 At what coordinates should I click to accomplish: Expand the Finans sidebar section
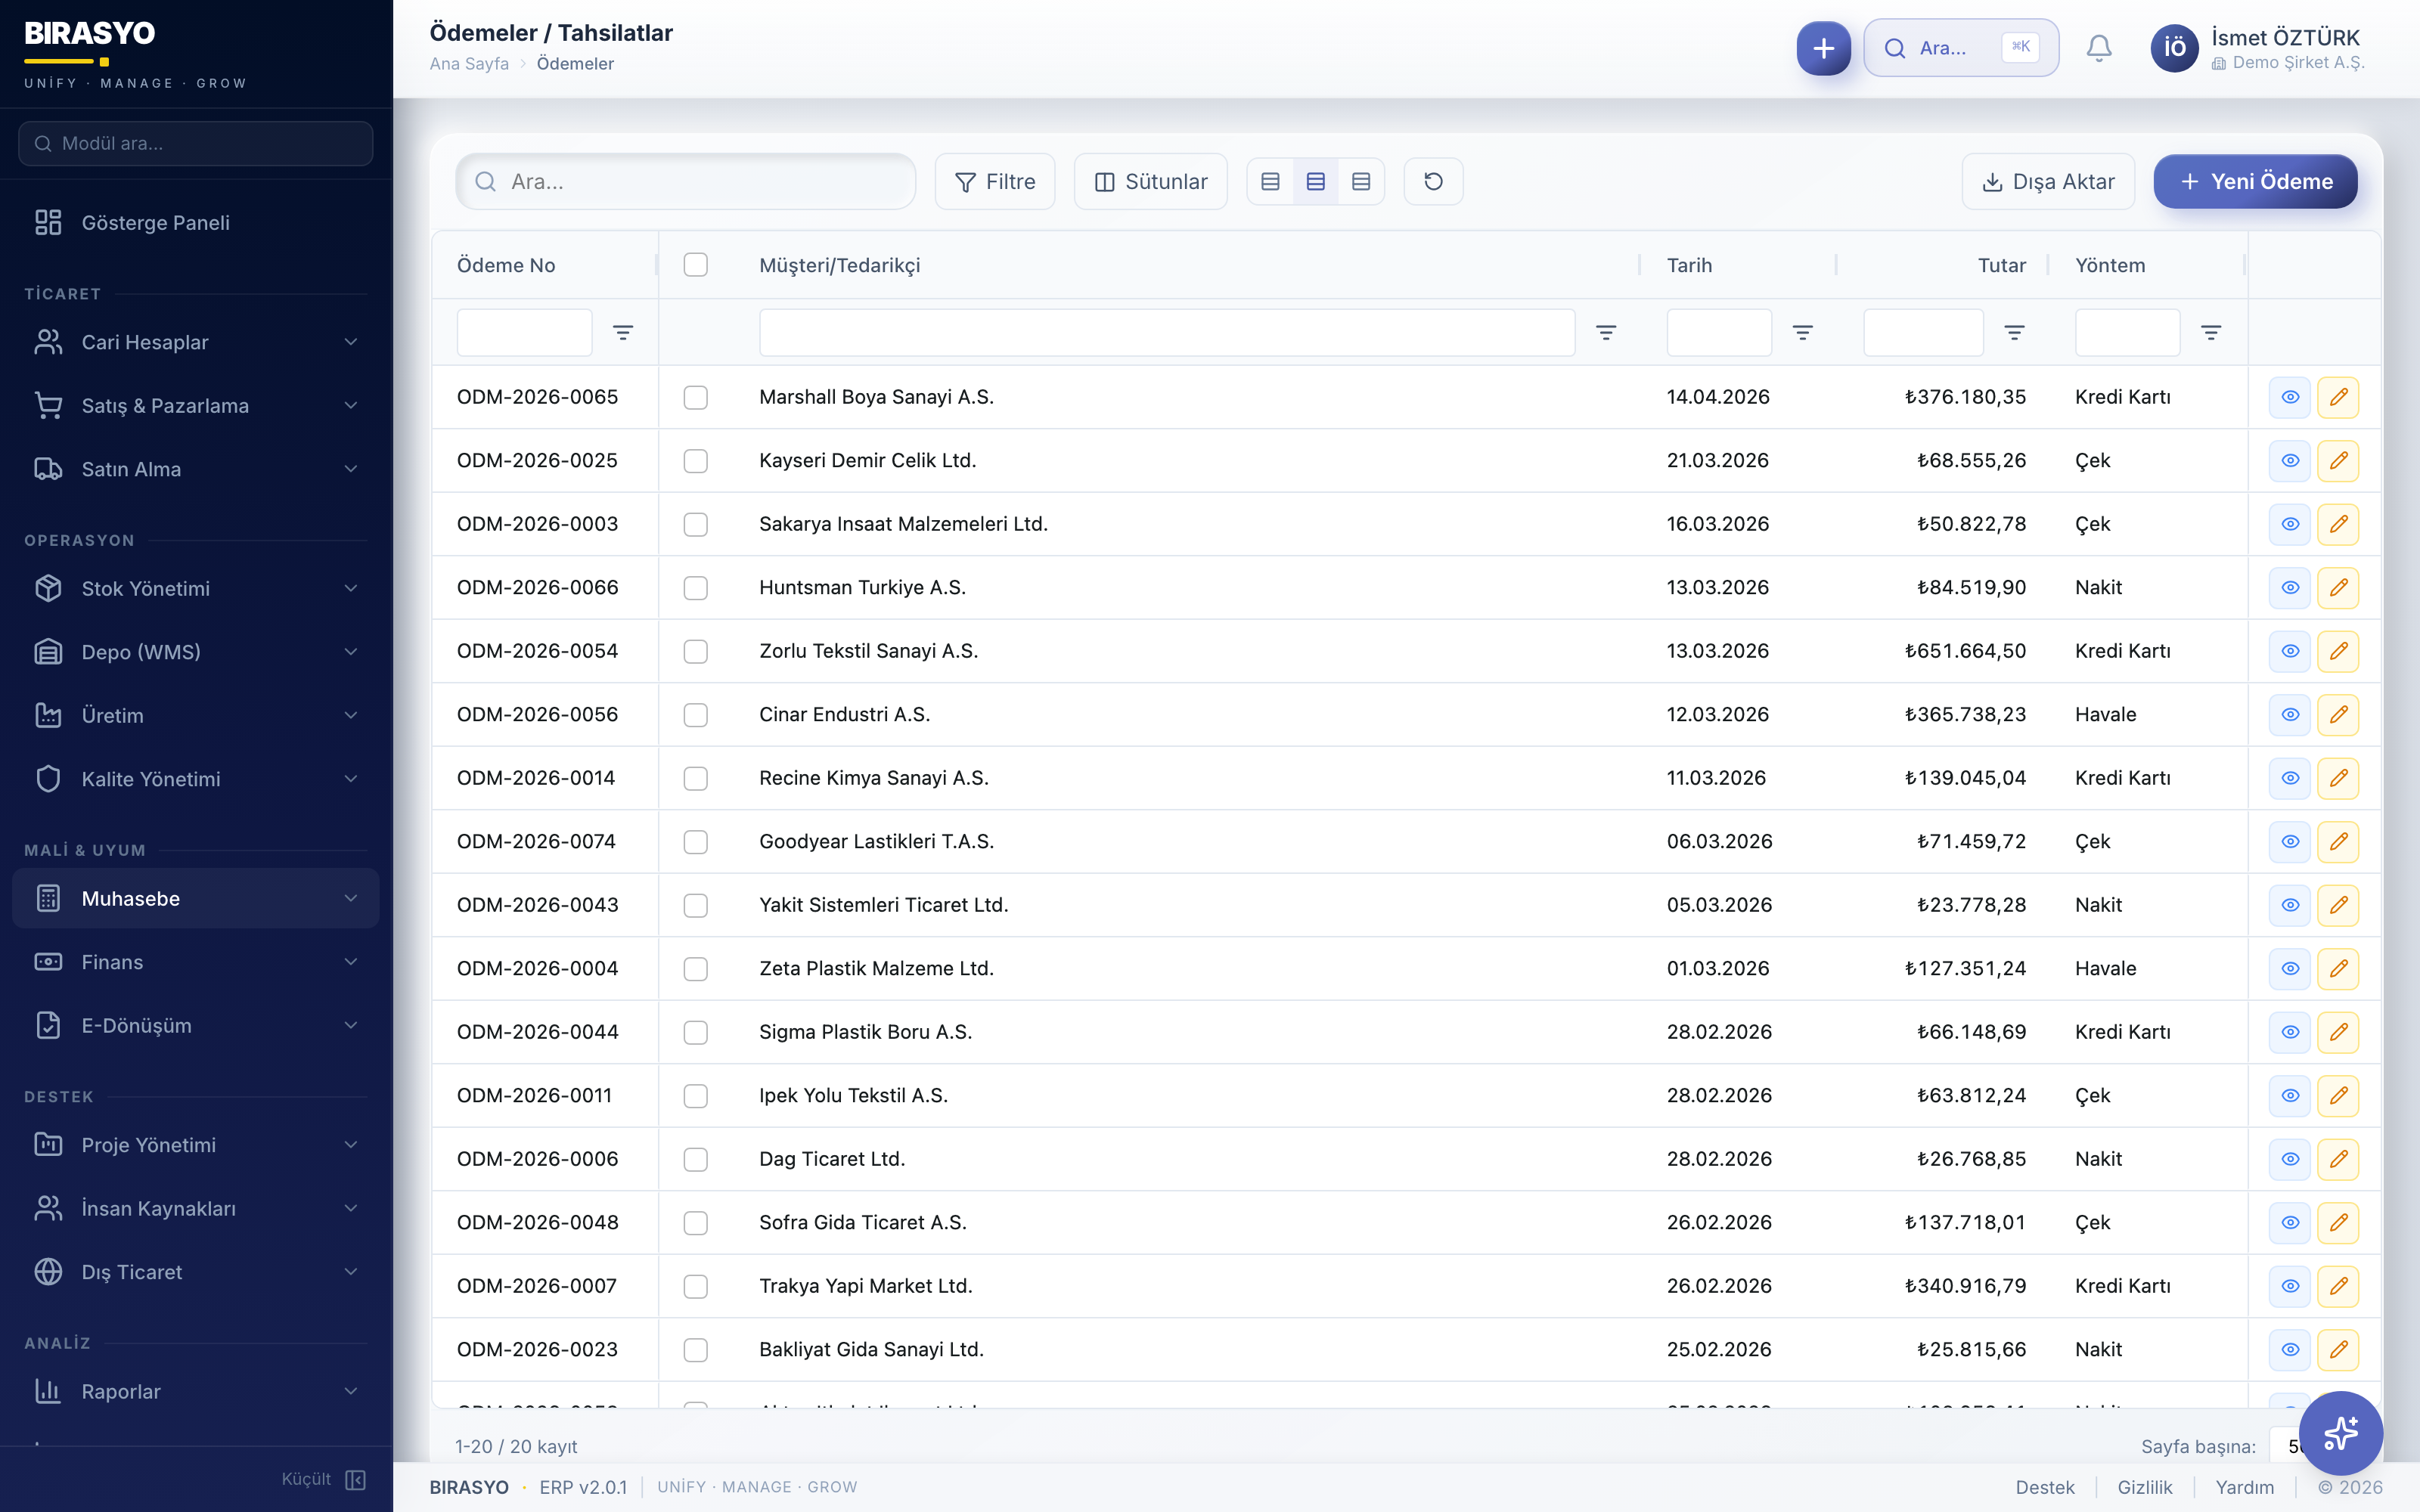coord(195,962)
